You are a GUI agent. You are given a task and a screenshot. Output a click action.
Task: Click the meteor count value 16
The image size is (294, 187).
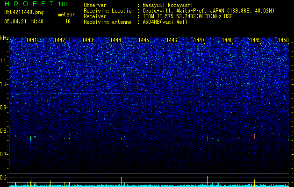click(68, 22)
